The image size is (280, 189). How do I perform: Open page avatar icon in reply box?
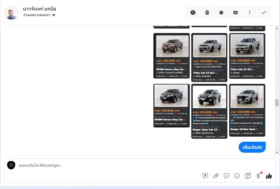[11, 165]
